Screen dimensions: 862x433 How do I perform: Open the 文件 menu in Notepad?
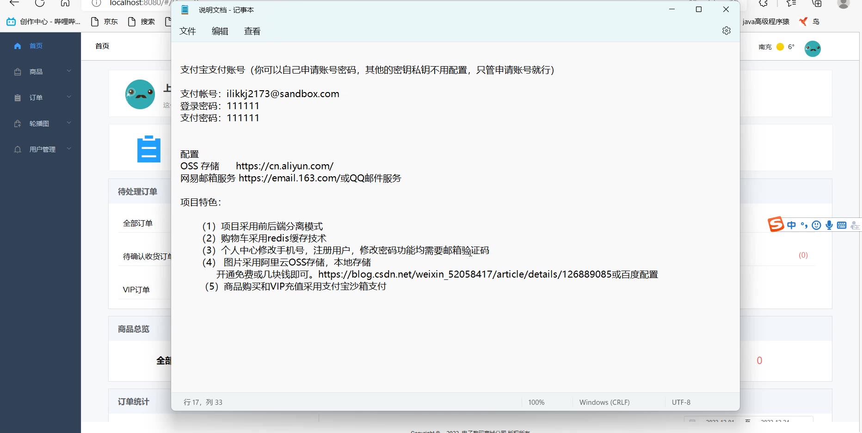point(188,31)
